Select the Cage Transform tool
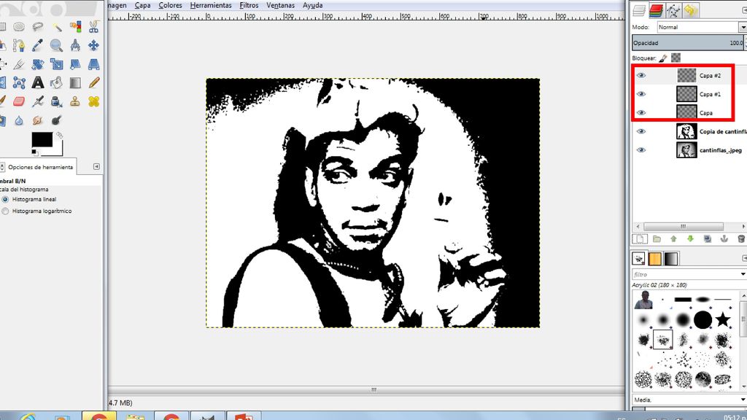Viewport: 747px width, 420px height. tap(19, 83)
